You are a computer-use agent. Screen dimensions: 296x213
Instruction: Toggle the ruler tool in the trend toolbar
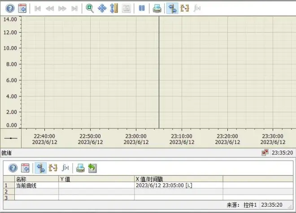pos(172,9)
